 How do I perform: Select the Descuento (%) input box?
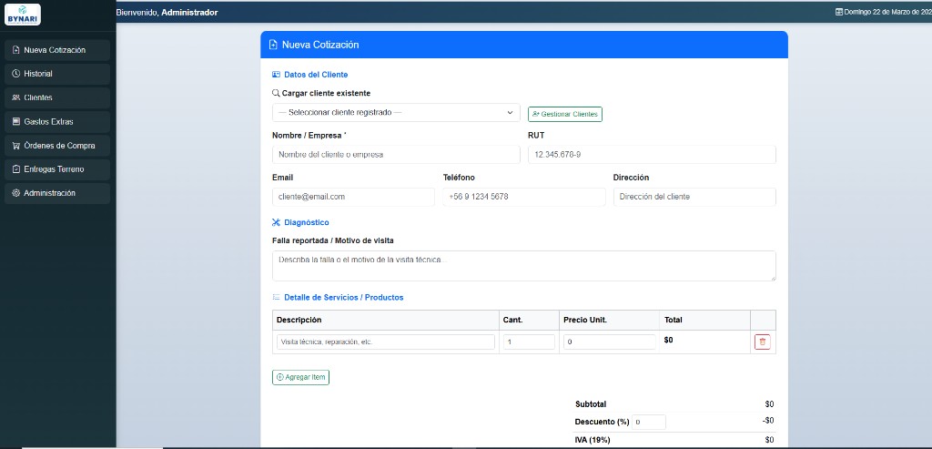(x=648, y=423)
